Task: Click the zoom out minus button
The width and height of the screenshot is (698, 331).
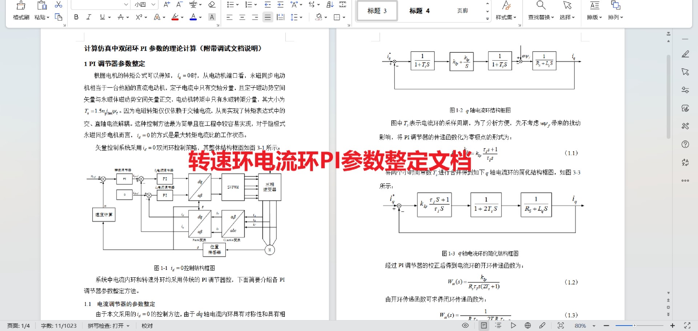Action: [x=606, y=326]
